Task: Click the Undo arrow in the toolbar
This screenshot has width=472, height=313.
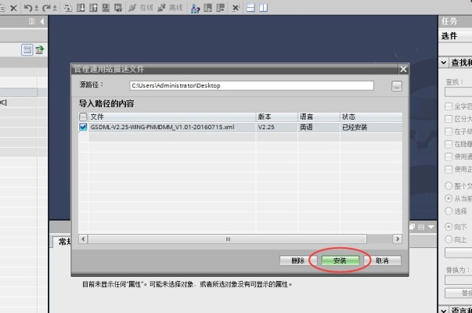Action: coord(27,7)
